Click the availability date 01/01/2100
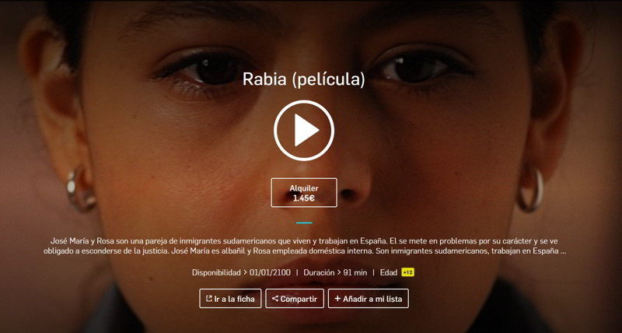The image size is (622, 333). pos(270,272)
